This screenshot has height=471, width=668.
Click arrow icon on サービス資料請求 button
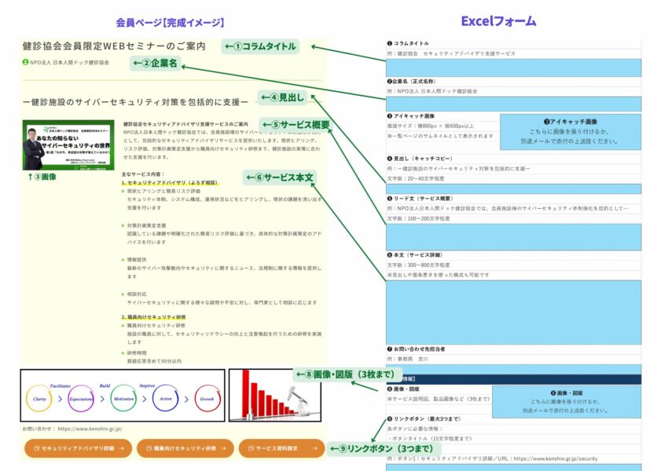(x=314, y=447)
